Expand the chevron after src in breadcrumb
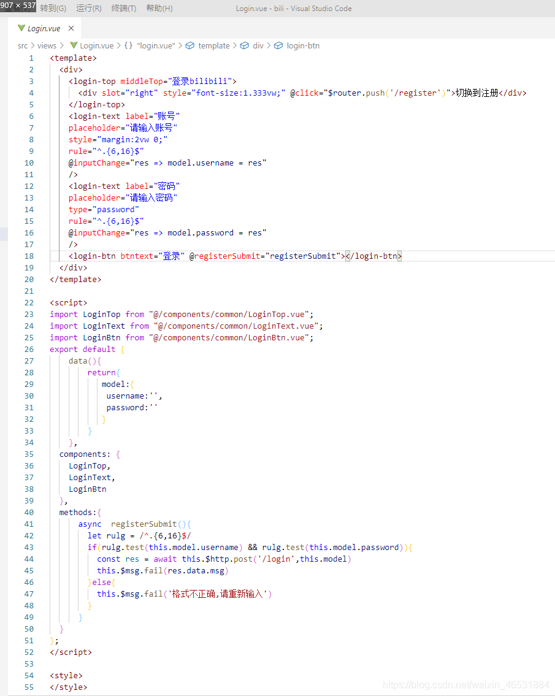 tap(33, 46)
